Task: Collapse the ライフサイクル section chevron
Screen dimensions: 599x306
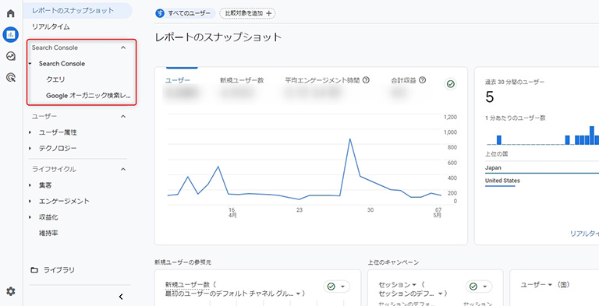Action: (x=123, y=169)
